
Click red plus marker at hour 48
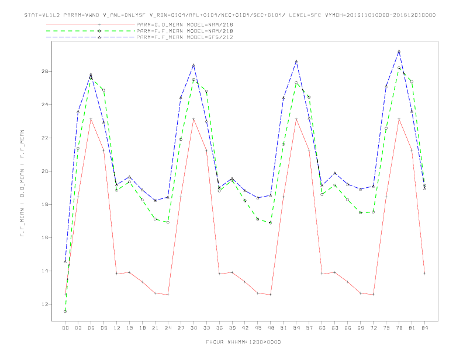tap(271, 295)
